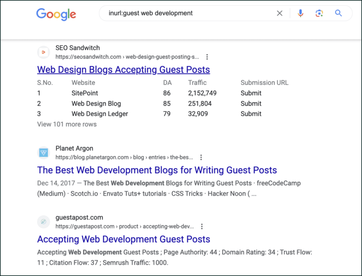Open Web Design Blogs Accepting Guest Posts
The image size is (362, 276).
coord(123,70)
